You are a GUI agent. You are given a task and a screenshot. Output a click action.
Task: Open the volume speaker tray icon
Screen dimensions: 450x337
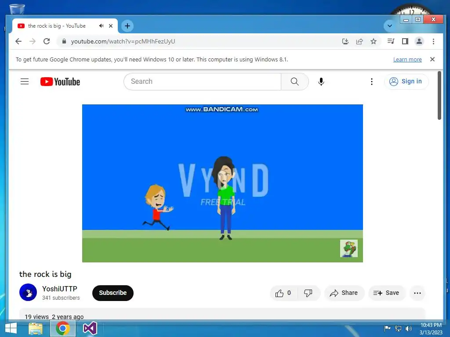(409, 328)
